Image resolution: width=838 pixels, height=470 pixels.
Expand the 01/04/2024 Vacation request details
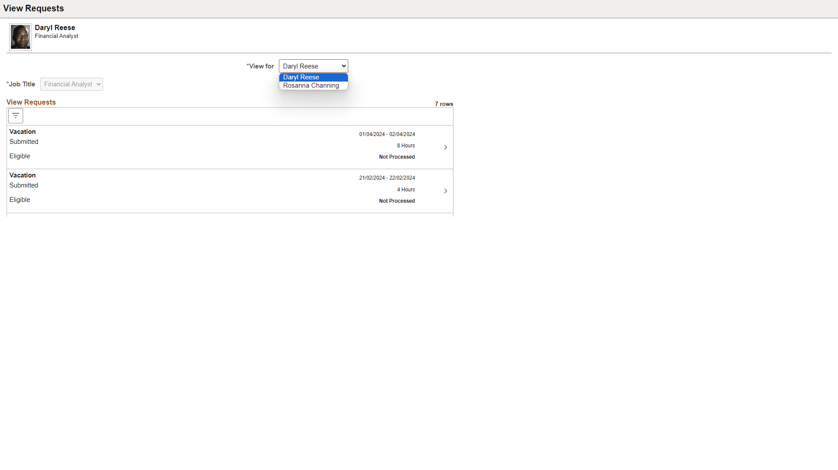(445, 147)
